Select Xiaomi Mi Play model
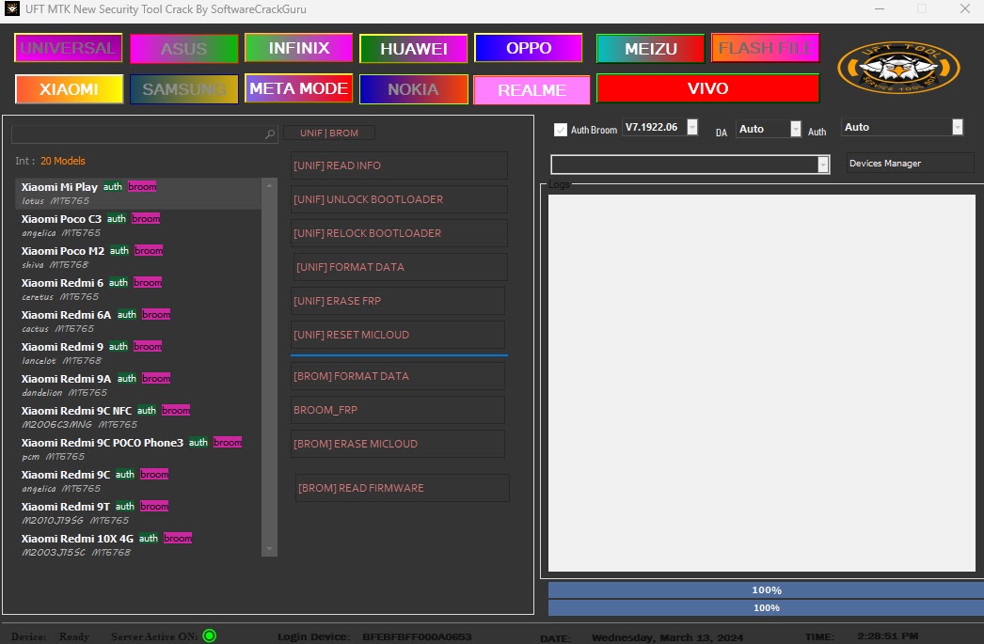 point(138,193)
